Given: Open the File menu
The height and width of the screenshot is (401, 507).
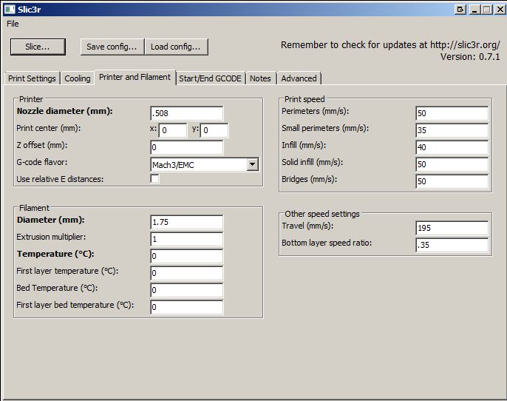Looking at the screenshot, I should tap(13, 24).
